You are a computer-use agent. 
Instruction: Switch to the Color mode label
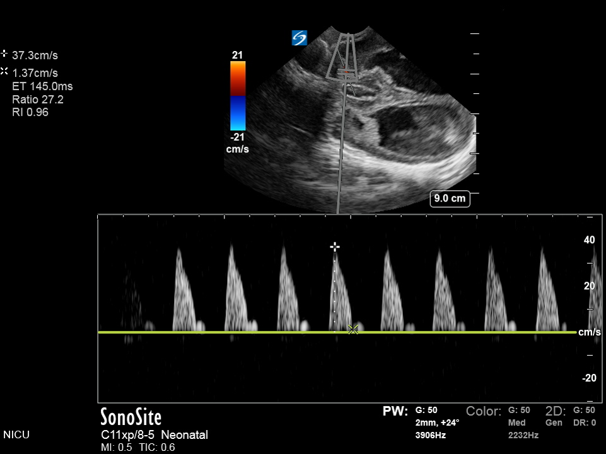pyautogui.click(x=483, y=412)
